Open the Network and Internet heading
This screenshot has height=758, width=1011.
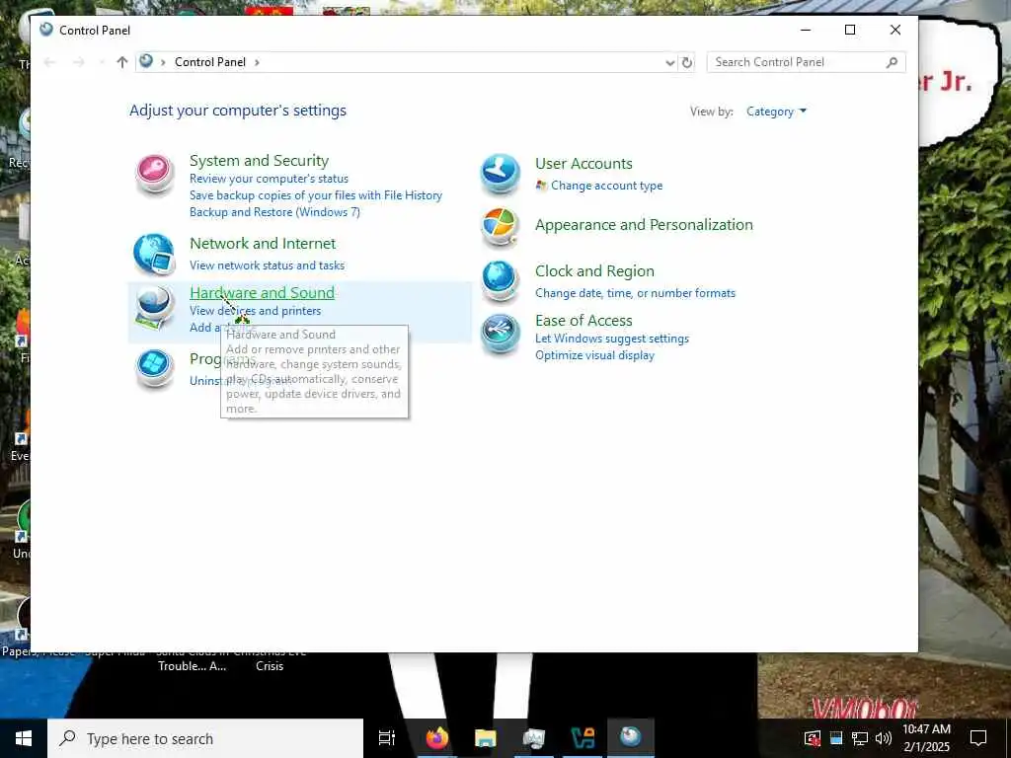coord(263,244)
